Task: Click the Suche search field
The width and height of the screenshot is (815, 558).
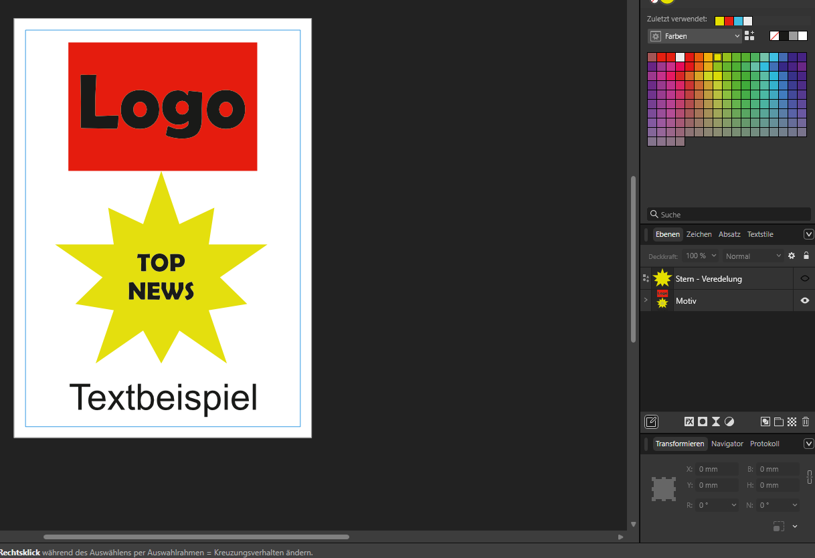Action: pos(729,214)
